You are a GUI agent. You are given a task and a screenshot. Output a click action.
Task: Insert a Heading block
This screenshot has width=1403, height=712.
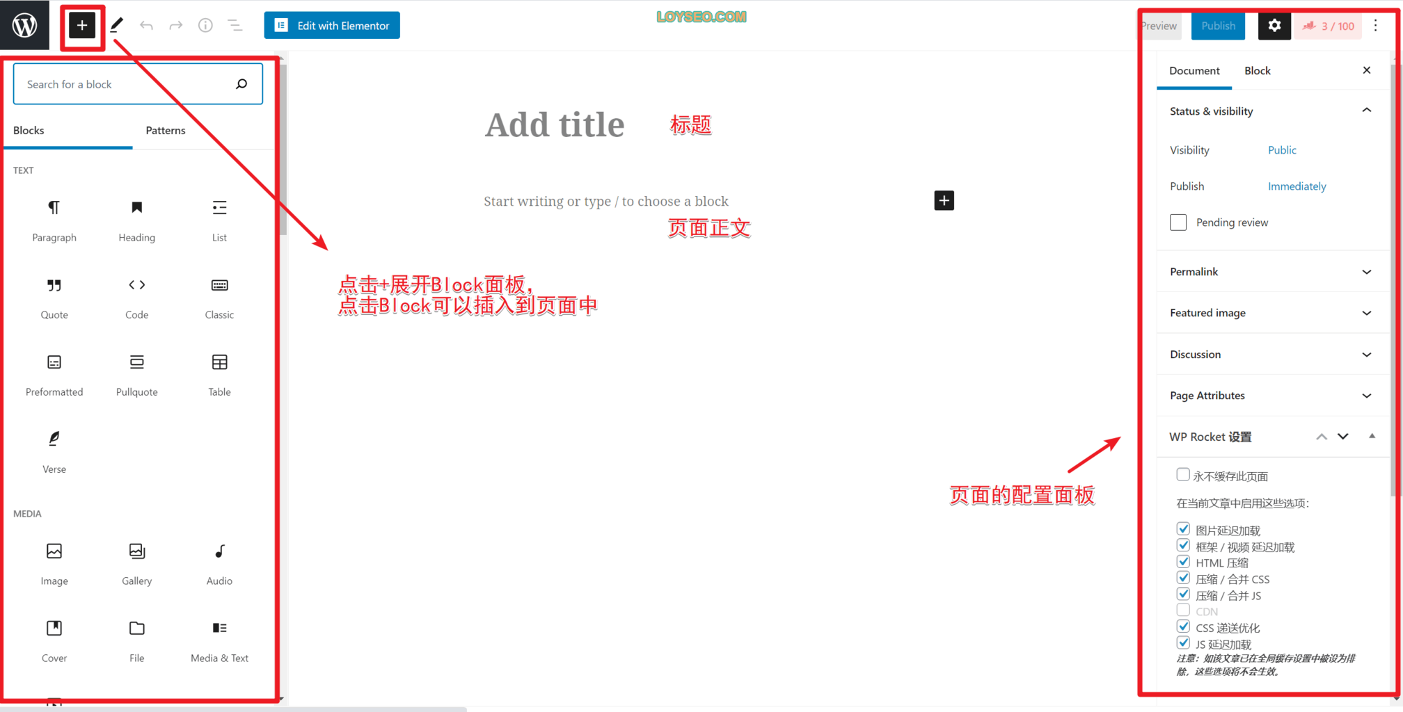pos(137,220)
